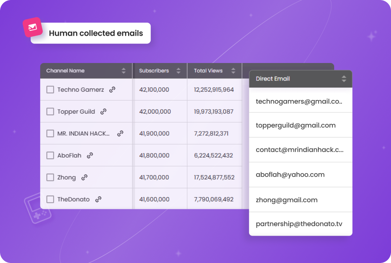Open TheDonato channel link icon
Screen dimensions: 391x263
(x=98, y=199)
